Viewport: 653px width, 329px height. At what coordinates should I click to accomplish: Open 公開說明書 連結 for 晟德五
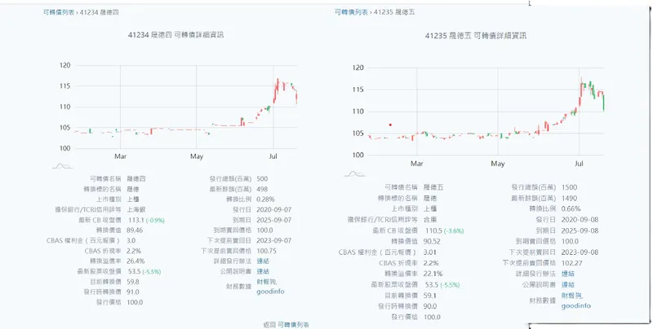pyautogui.click(x=567, y=284)
